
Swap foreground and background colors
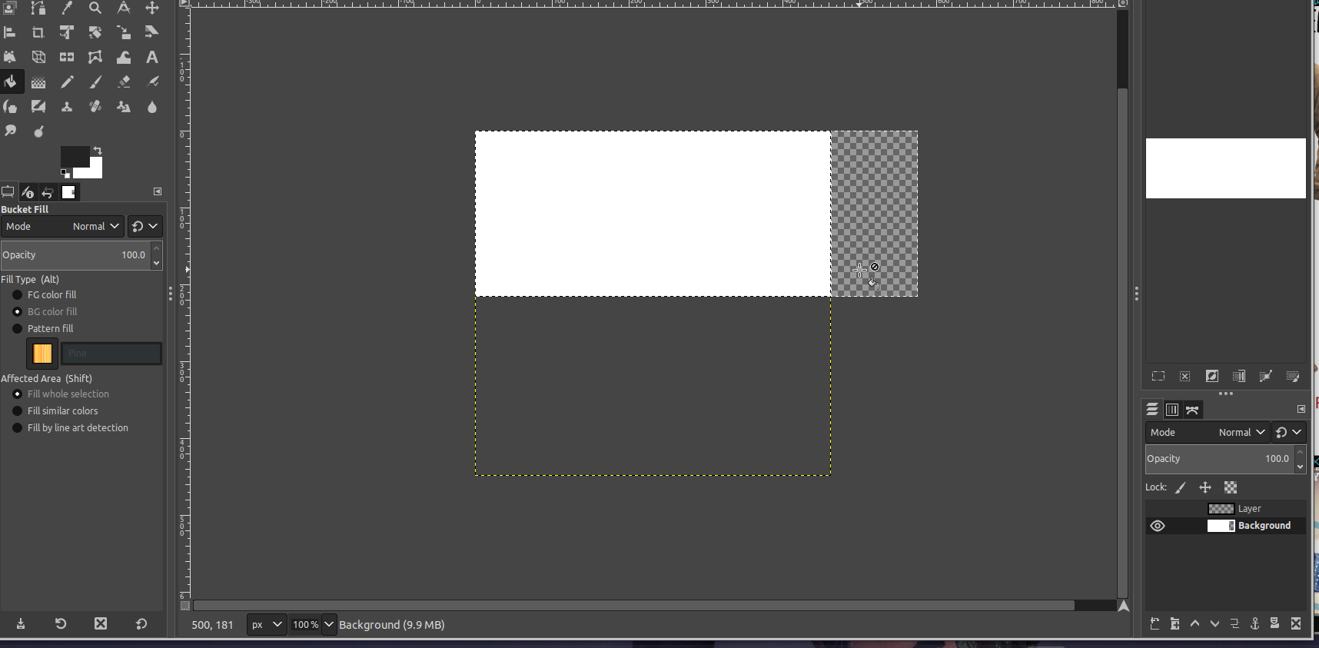point(98,151)
